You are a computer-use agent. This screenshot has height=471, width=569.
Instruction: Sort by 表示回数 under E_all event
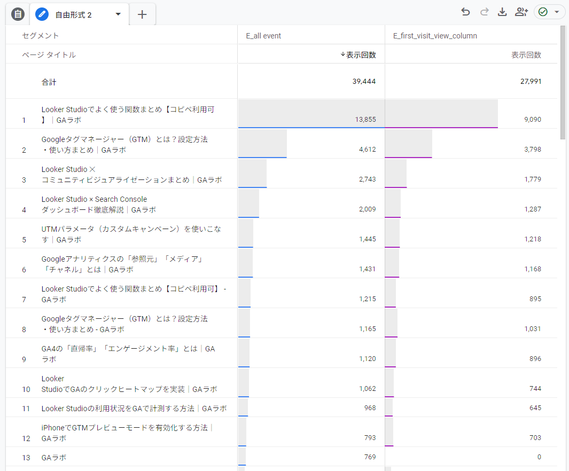[358, 55]
